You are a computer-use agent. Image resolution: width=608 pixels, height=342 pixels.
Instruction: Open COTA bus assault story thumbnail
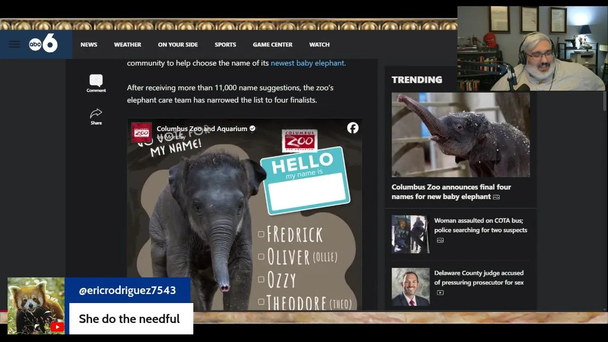click(x=410, y=234)
